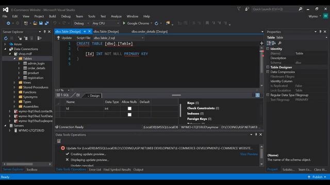330x185 pixels.
Task: Open the Analyze menu
Action: coord(116,16)
